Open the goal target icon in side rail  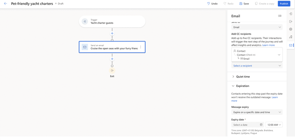click(x=291, y=29)
